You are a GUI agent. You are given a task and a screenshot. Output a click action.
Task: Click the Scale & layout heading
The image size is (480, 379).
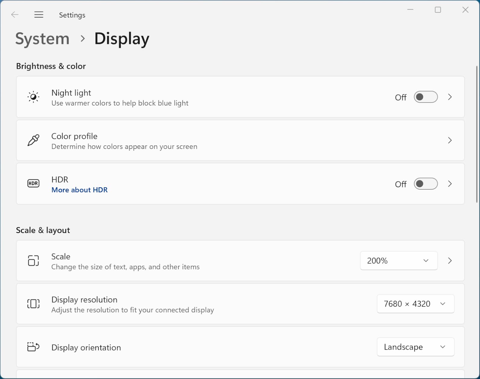tap(43, 230)
